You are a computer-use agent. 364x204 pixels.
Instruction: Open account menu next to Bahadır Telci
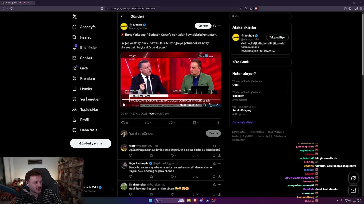pos(112,189)
